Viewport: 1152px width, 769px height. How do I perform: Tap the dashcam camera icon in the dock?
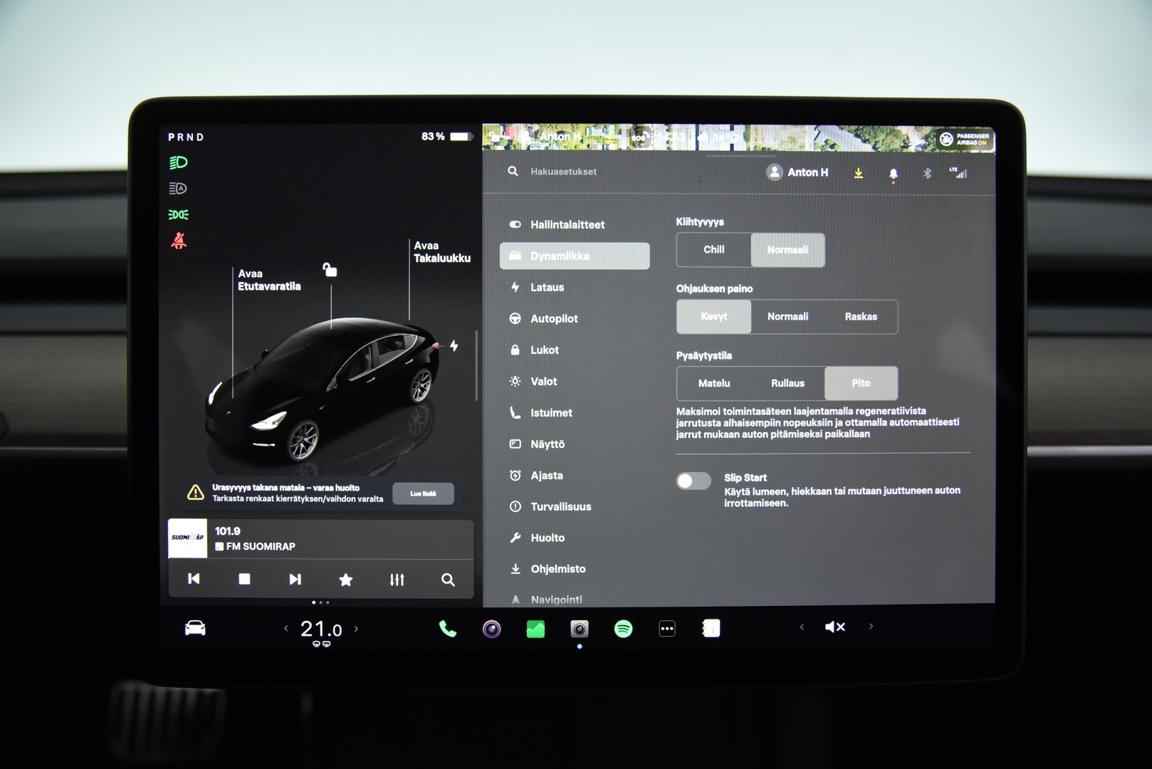(x=579, y=628)
